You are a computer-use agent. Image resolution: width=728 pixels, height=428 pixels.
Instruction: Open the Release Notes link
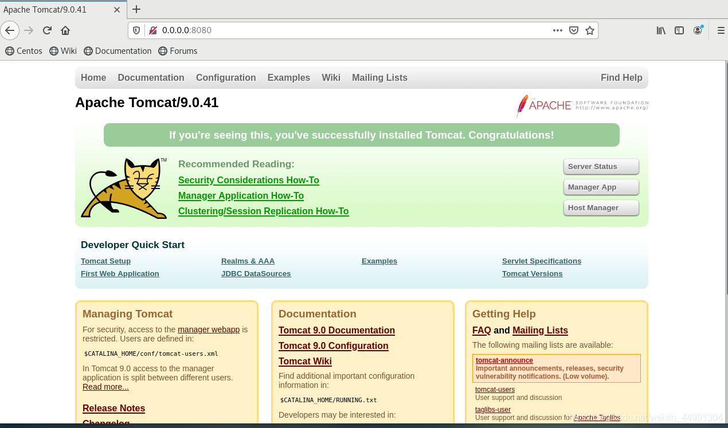113,409
